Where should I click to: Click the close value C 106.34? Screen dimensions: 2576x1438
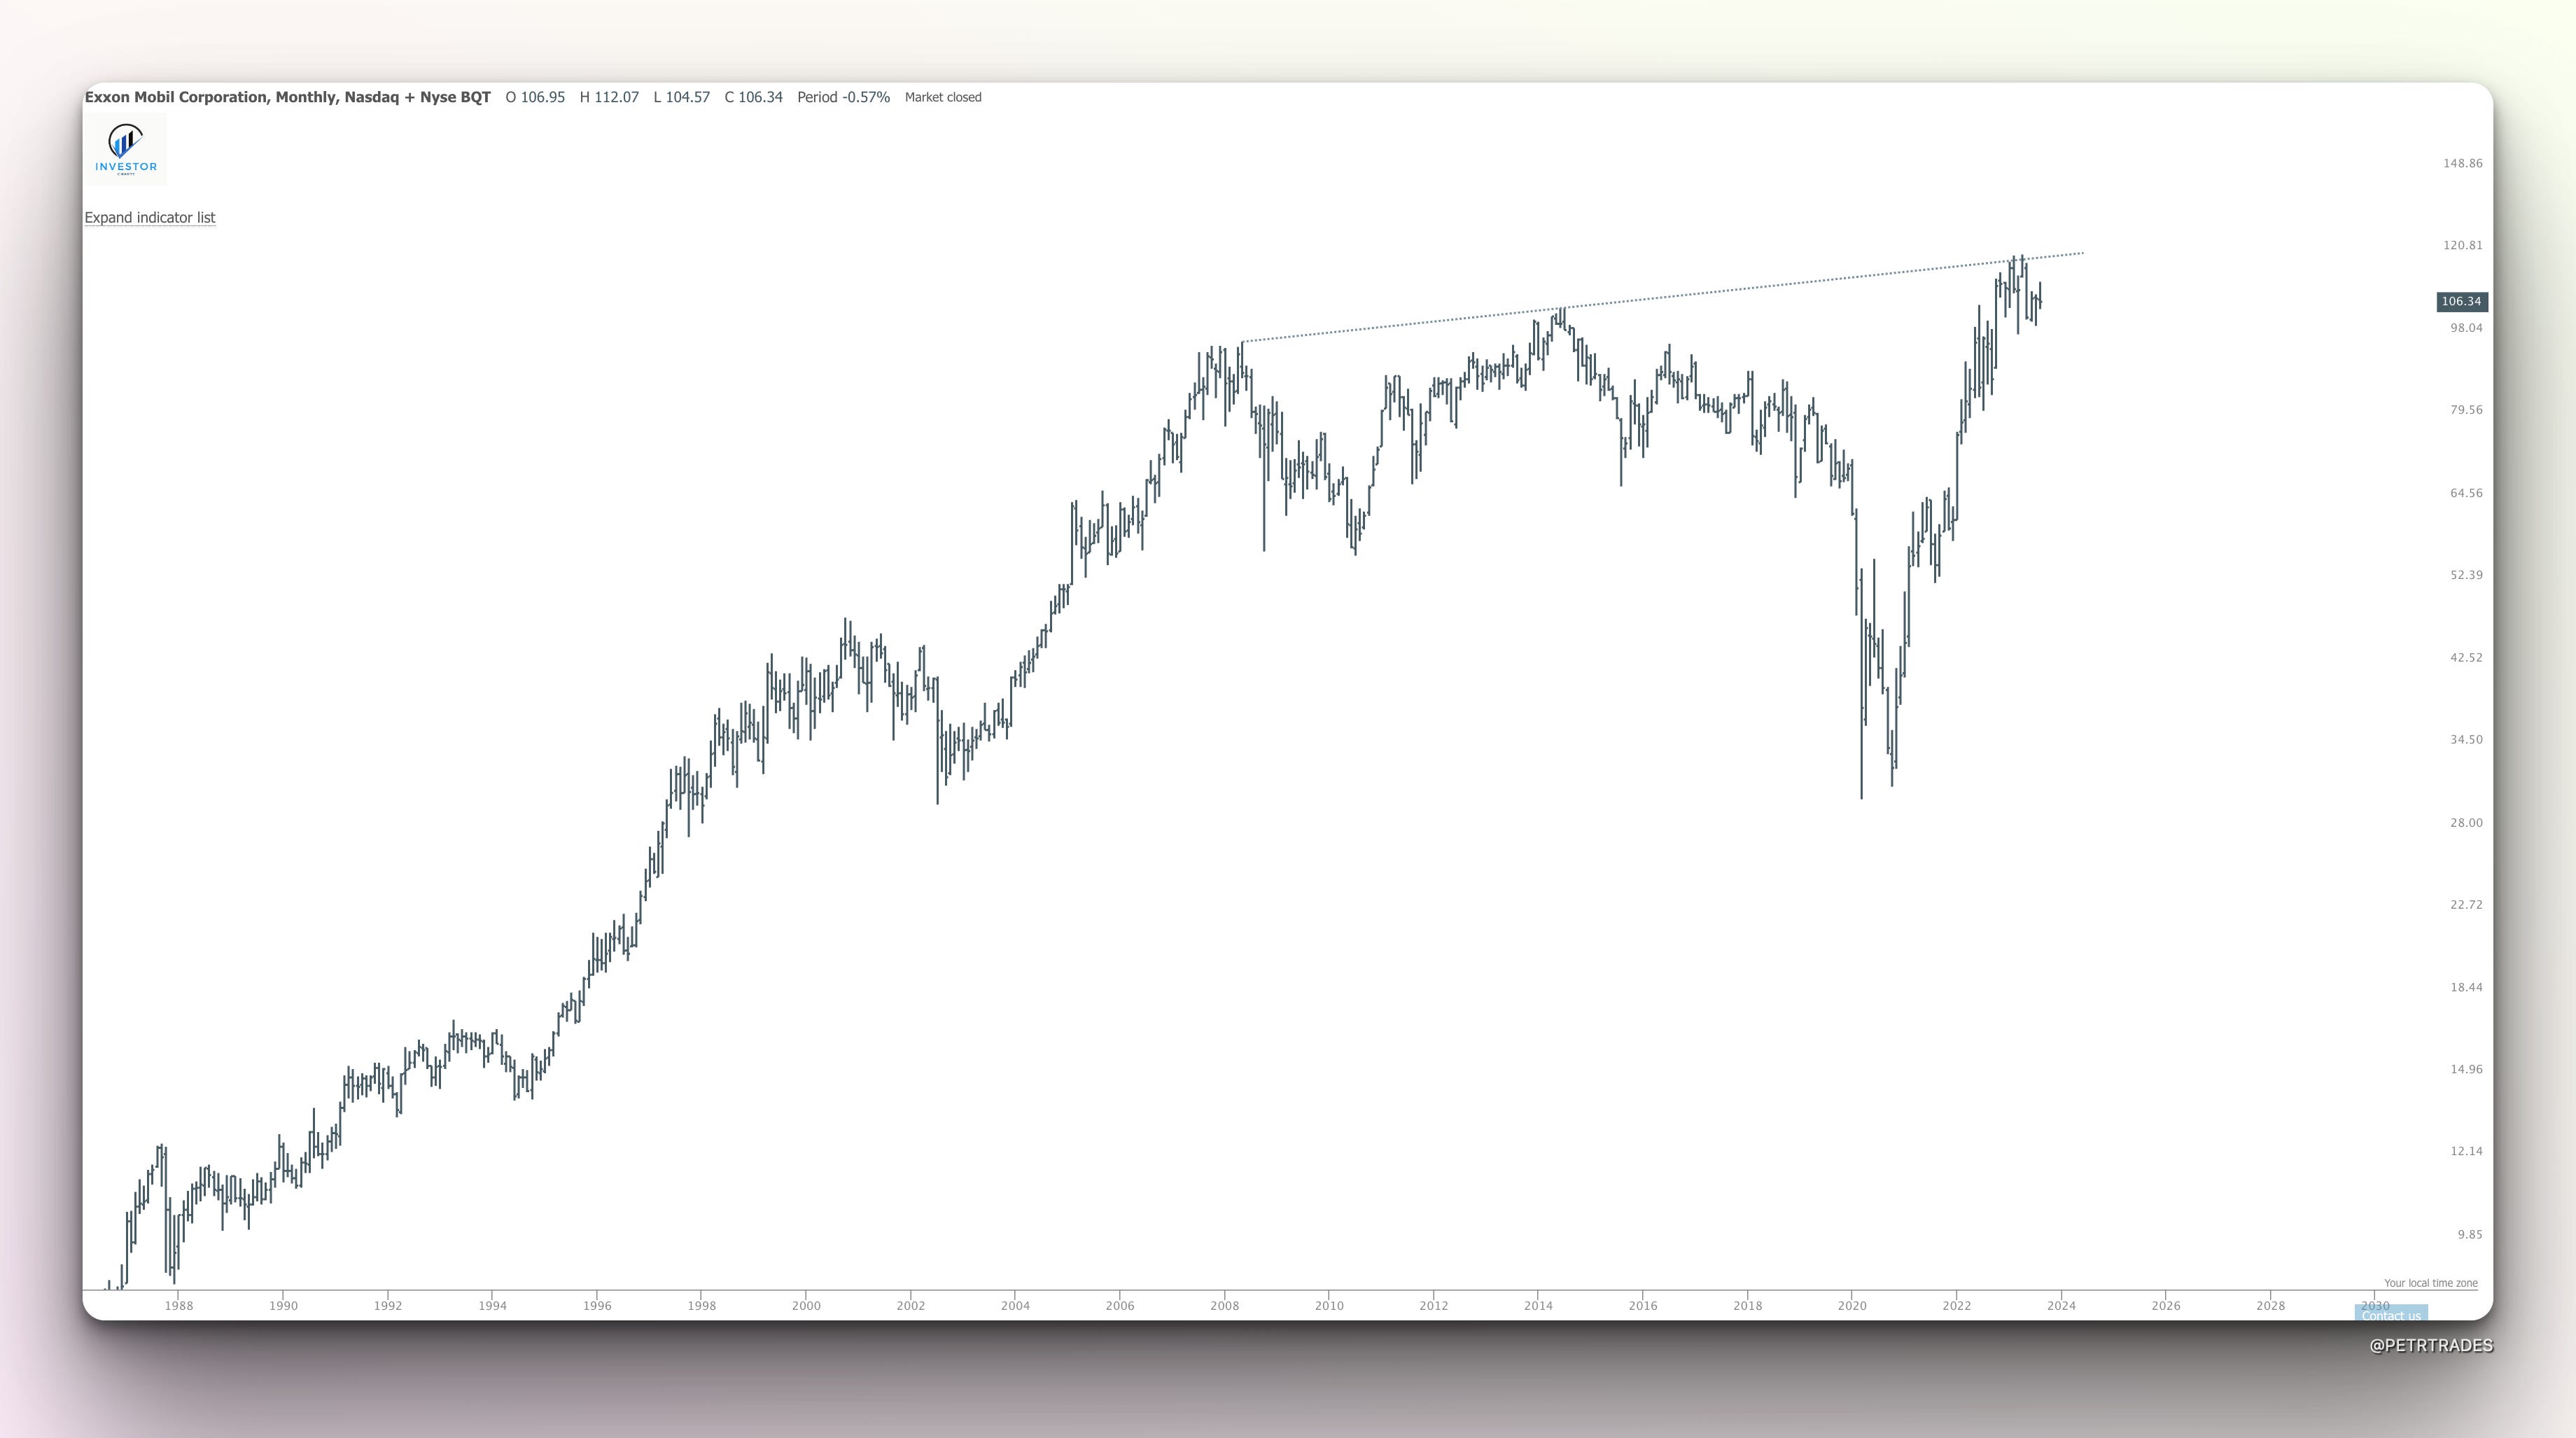click(x=754, y=97)
